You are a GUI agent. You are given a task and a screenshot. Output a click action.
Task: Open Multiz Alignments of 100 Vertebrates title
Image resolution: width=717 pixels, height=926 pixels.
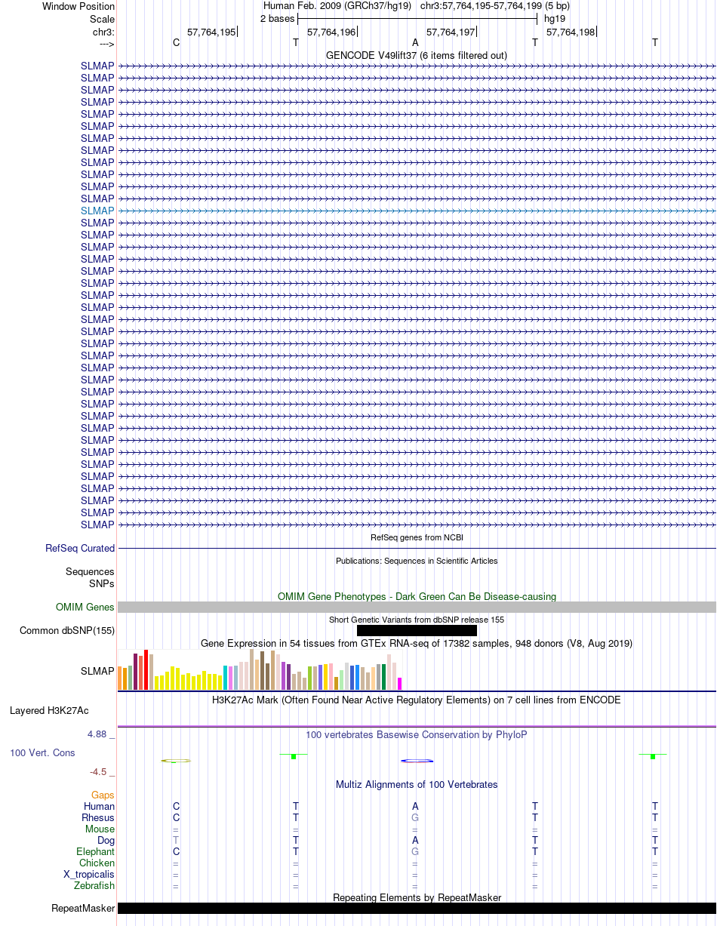(417, 784)
